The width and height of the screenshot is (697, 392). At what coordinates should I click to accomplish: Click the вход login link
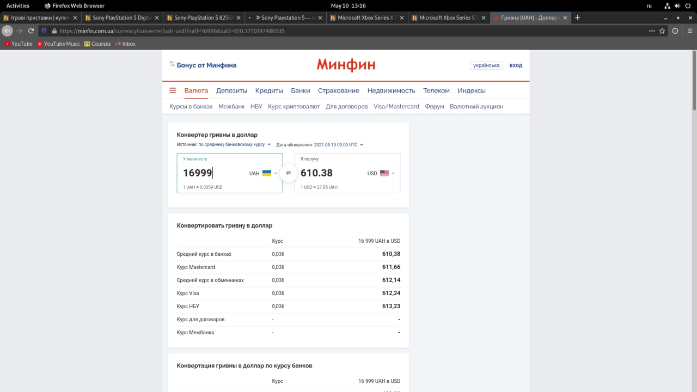pos(516,65)
